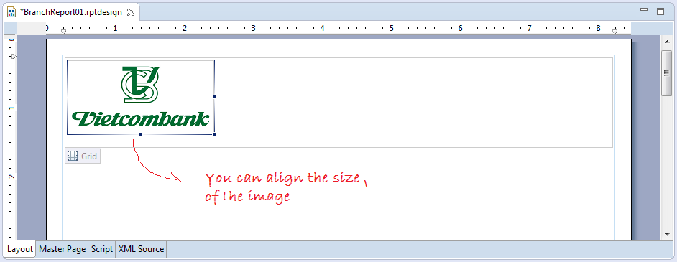Click the right margin marker on horizontal ruler
Image resolution: width=677 pixels, height=262 pixels.
pos(614,32)
